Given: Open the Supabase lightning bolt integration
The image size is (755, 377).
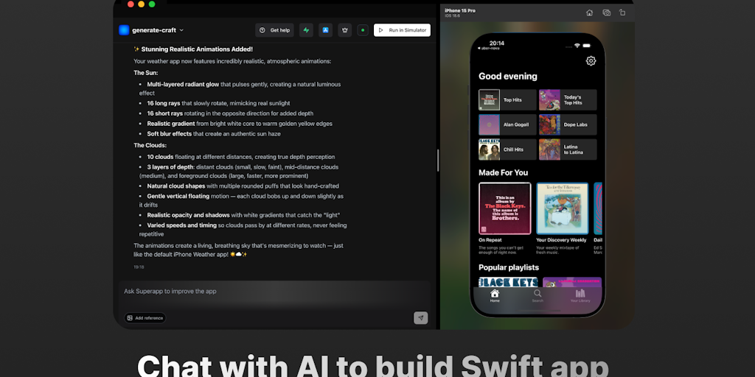Looking at the screenshot, I should click(x=306, y=29).
